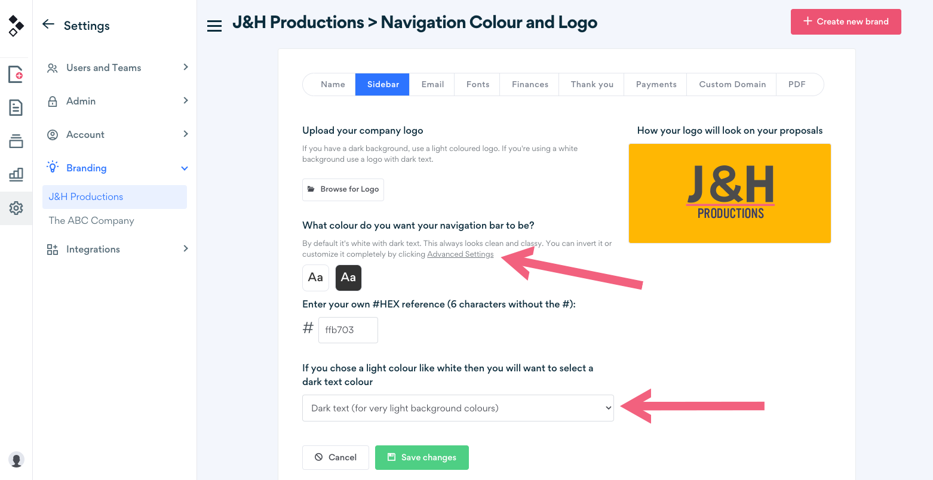Save changes with the green button
The image size is (933, 480).
[422, 457]
